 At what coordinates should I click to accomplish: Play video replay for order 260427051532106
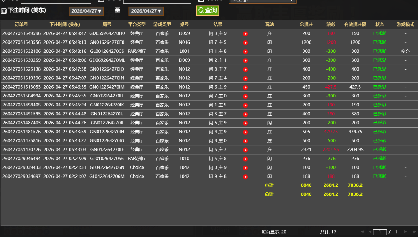click(245, 52)
